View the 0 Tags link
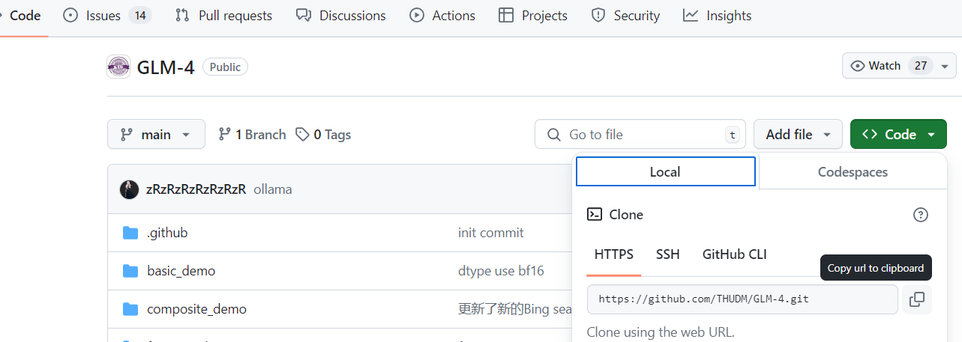Viewport: 962px width, 342px height. [323, 135]
